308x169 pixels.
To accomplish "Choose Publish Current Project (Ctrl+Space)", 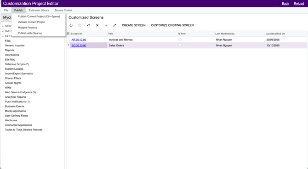I will [x=39, y=17].
